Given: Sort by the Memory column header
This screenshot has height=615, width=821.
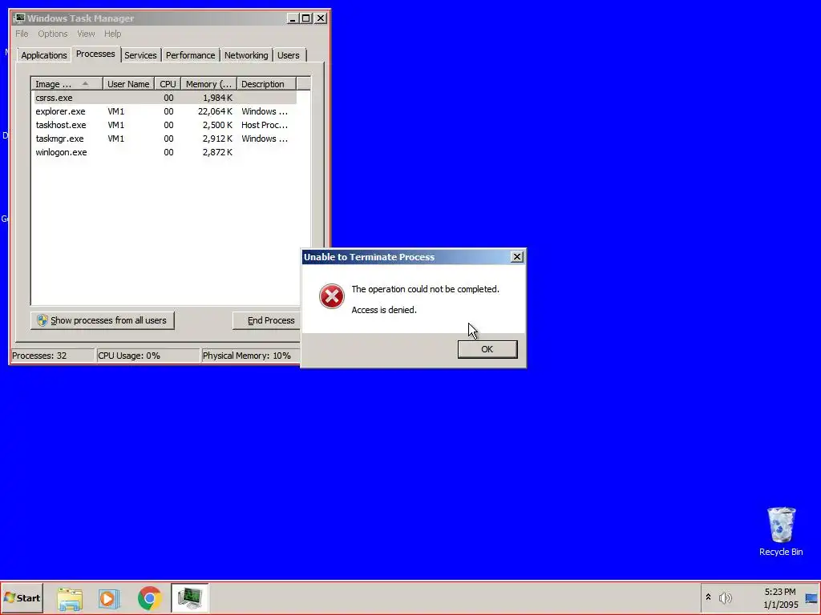Looking at the screenshot, I should 209,84.
